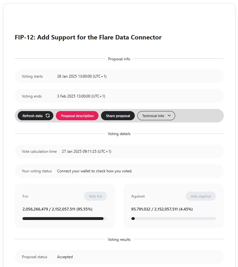Screen dimensions: 238x267
Task: Click the Against card label
Action: [x=138, y=196]
